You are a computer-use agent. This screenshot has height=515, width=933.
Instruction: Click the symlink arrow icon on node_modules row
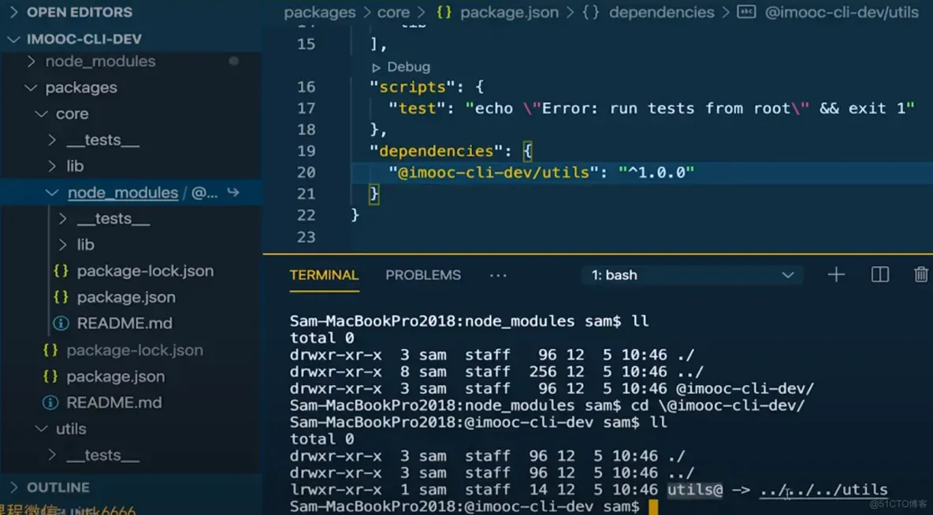click(233, 192)
